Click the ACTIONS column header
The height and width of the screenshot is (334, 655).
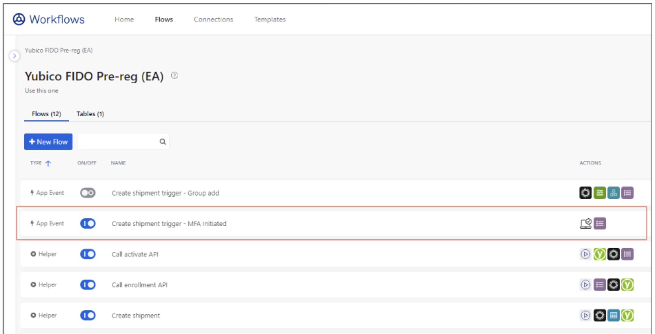tap(590, 163)
